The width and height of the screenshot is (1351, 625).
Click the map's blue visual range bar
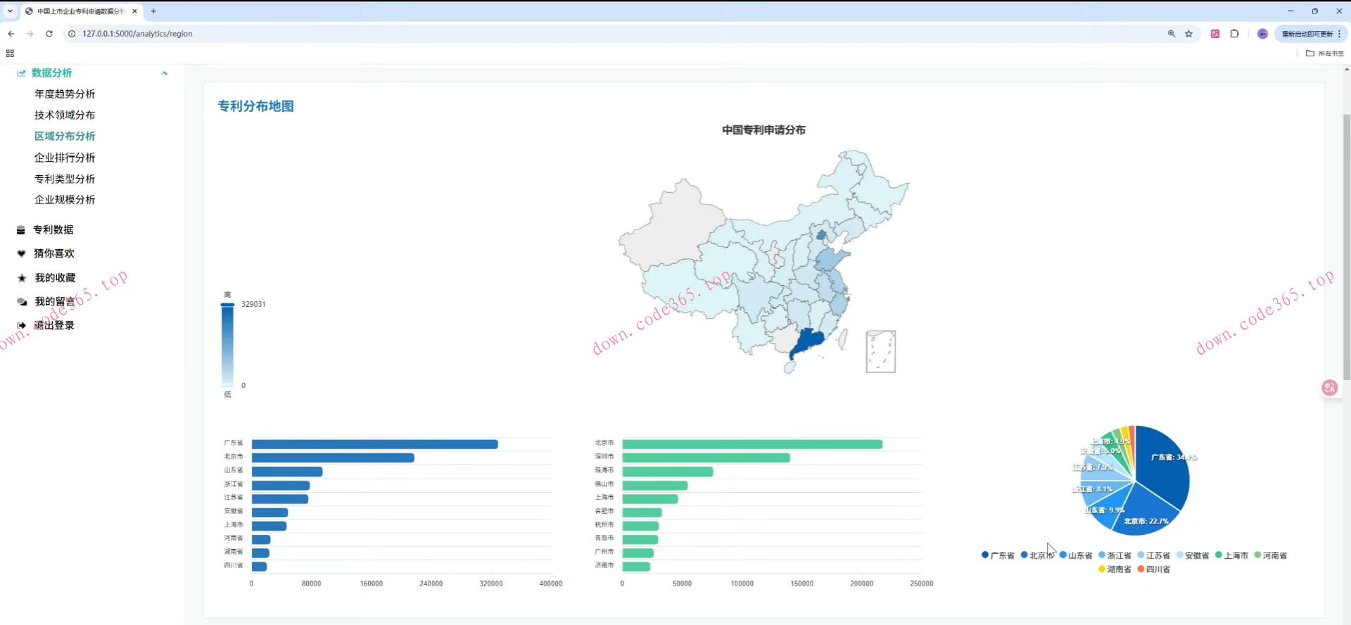tap(227, 345)
